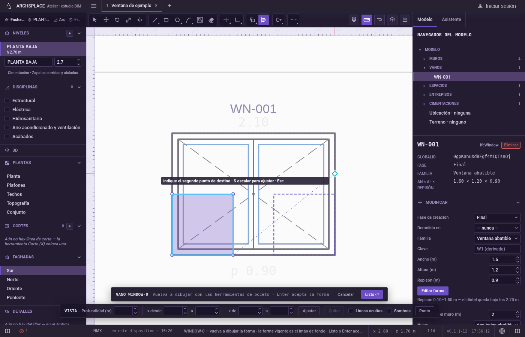Screen dimensions: 525x337
Task: Select the Arc tool
Action: click(189, 20)
